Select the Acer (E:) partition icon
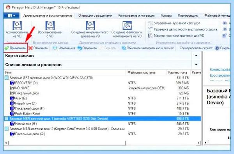The height and width of the screenshot is (154, 234). (12, 98)
